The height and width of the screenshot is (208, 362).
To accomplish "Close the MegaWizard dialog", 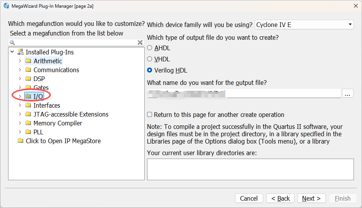I will point(356,6).
